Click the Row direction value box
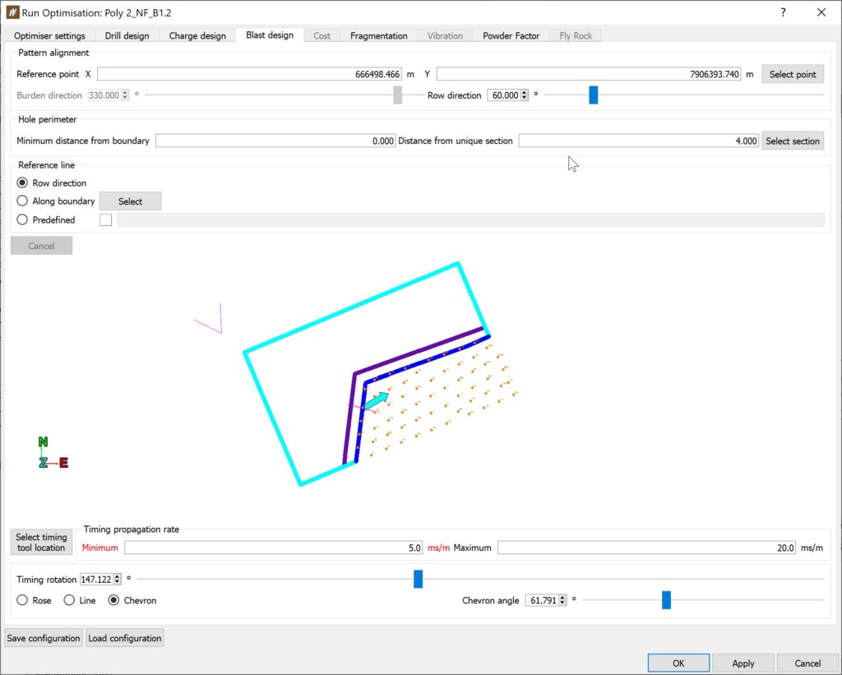Screen dimensions: 842x675 (x=504, y=95)
